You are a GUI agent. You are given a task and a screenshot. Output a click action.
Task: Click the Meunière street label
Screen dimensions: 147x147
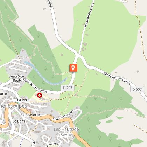coord(52,144)
